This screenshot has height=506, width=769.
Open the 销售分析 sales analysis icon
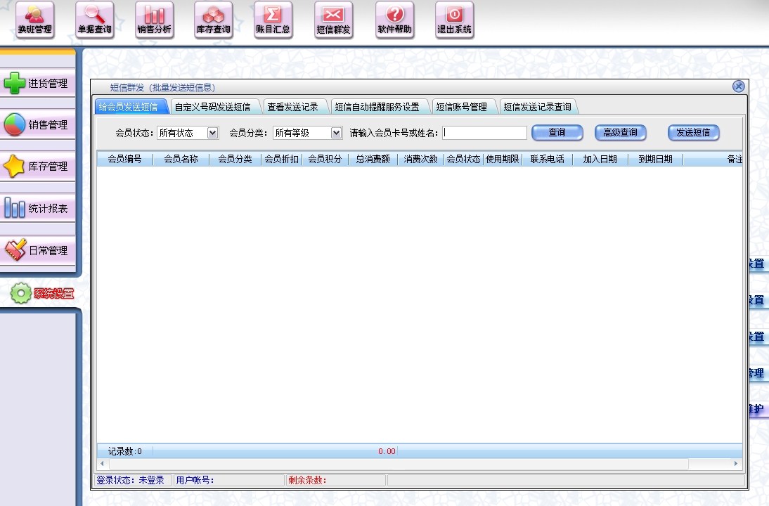(154, 20)
